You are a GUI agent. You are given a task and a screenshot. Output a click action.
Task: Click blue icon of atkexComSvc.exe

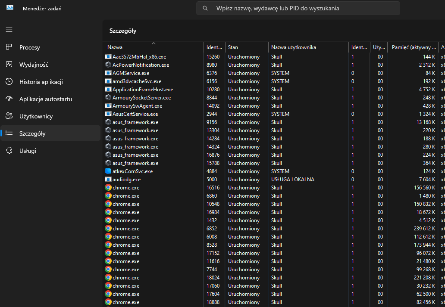point(108,171)
